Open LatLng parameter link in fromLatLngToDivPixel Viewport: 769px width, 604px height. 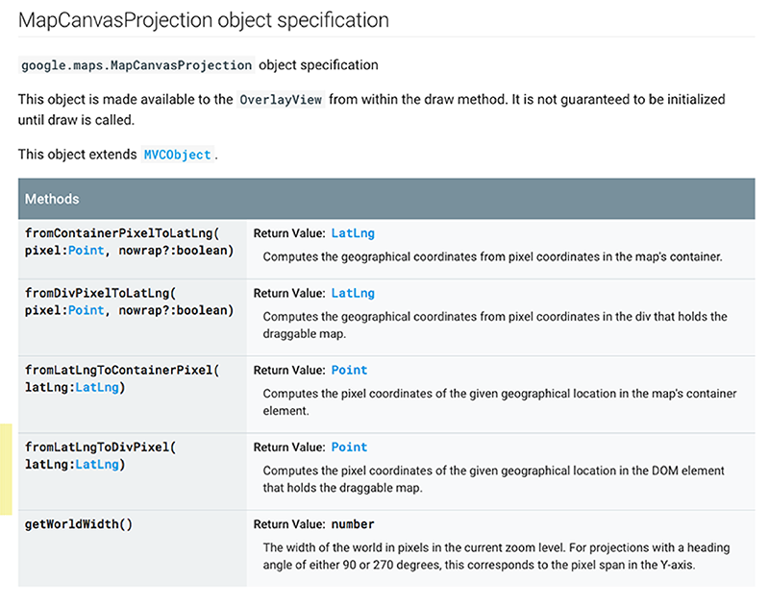[x=97, y=464]
